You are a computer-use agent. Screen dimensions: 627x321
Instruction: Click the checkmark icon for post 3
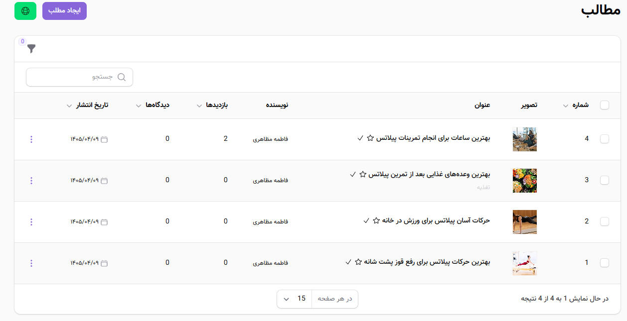(353, 174)
